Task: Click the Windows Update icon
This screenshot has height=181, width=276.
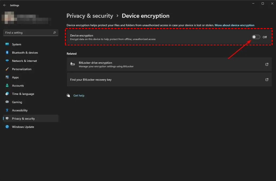Action: pos(7,127)
